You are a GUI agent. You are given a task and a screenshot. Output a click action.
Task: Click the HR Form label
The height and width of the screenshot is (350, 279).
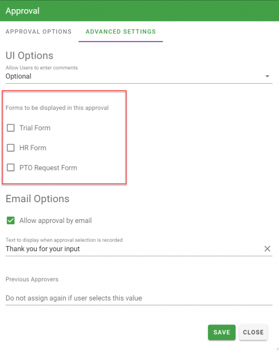click(33, 148)
